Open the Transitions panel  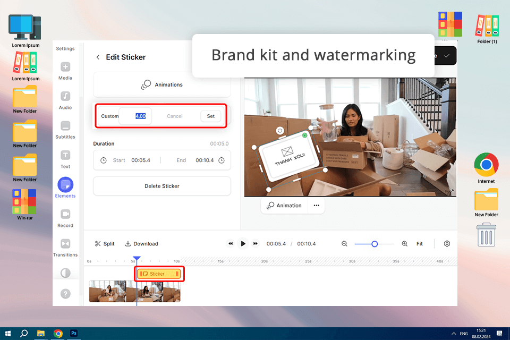pos(65,248)
